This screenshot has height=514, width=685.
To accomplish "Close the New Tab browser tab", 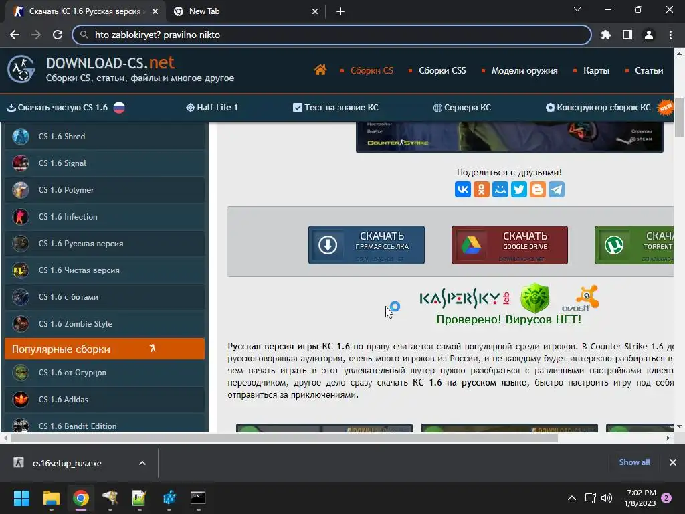I will tap(315, 11).
